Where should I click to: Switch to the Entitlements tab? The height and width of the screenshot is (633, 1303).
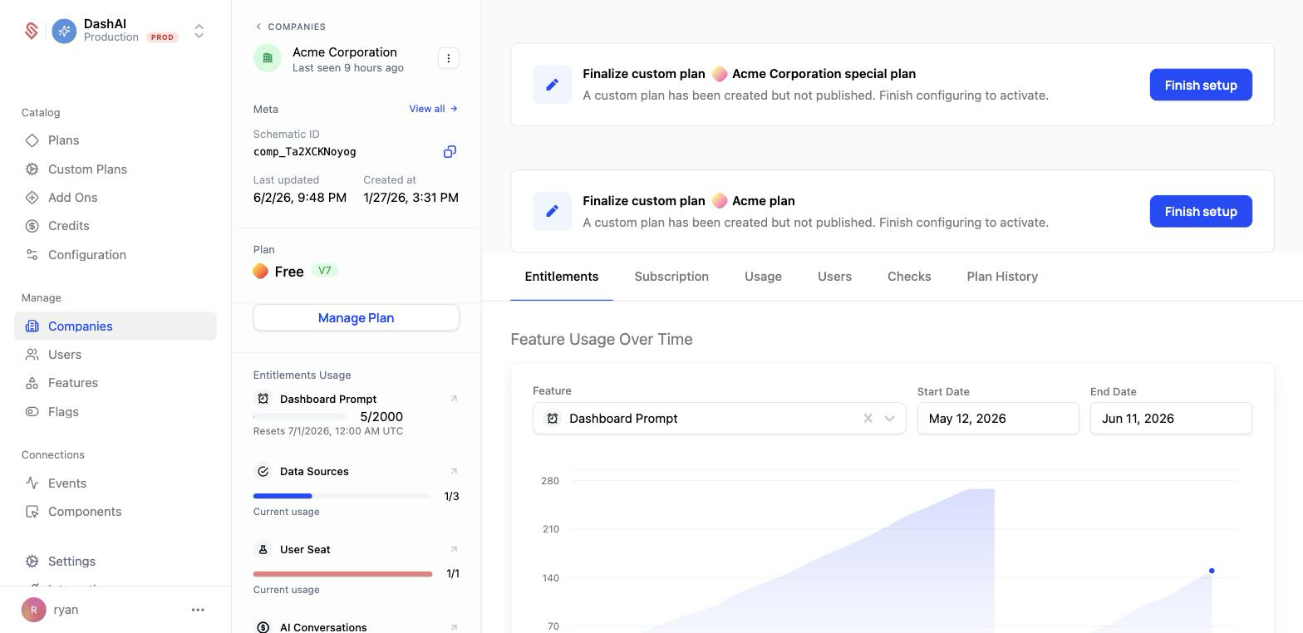coord(562,277)
